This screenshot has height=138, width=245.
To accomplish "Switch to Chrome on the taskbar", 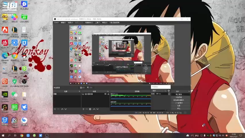I will point(22,135).
